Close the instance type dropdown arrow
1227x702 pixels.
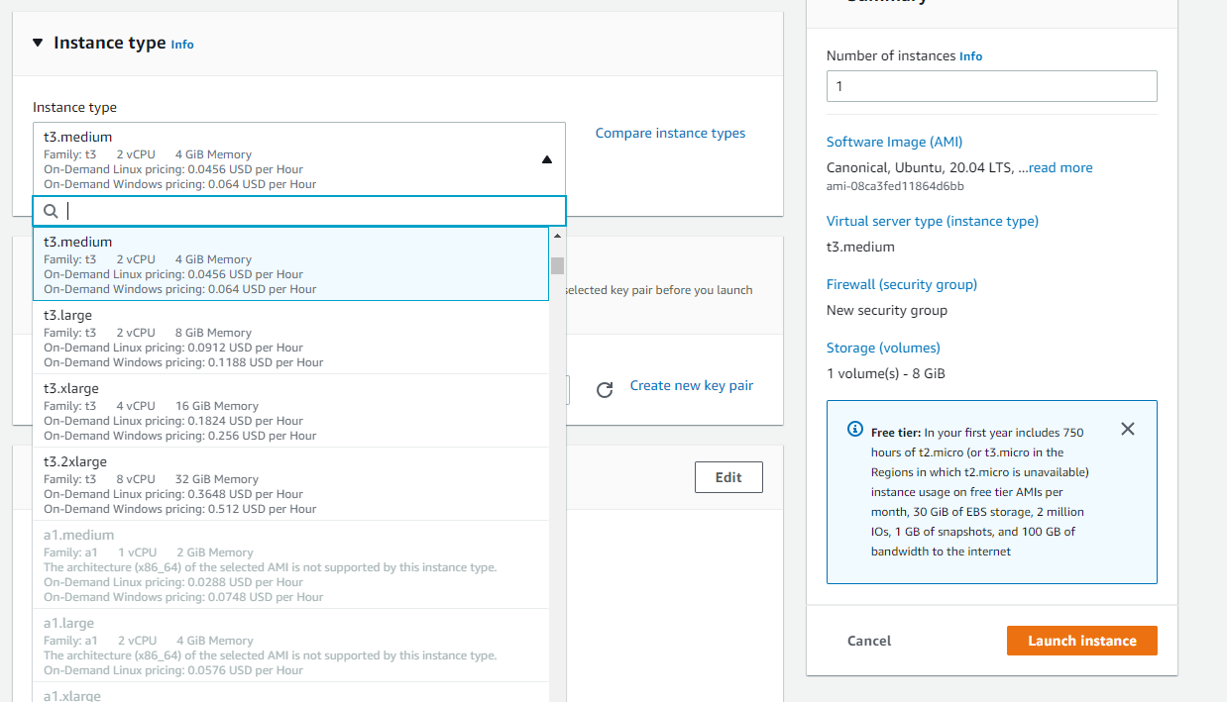coord(546,159)
